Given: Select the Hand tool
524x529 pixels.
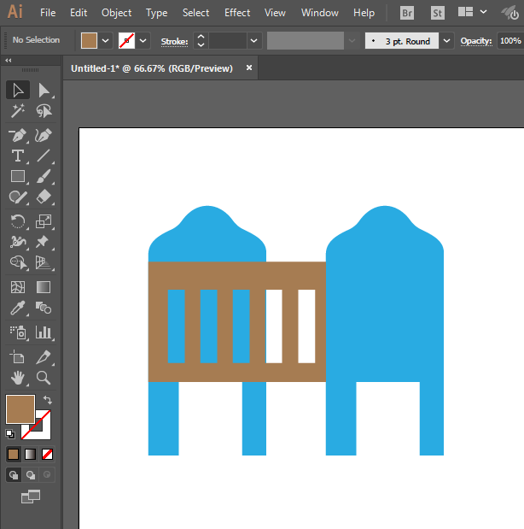Looking at the screenshot, I should 17,377.
